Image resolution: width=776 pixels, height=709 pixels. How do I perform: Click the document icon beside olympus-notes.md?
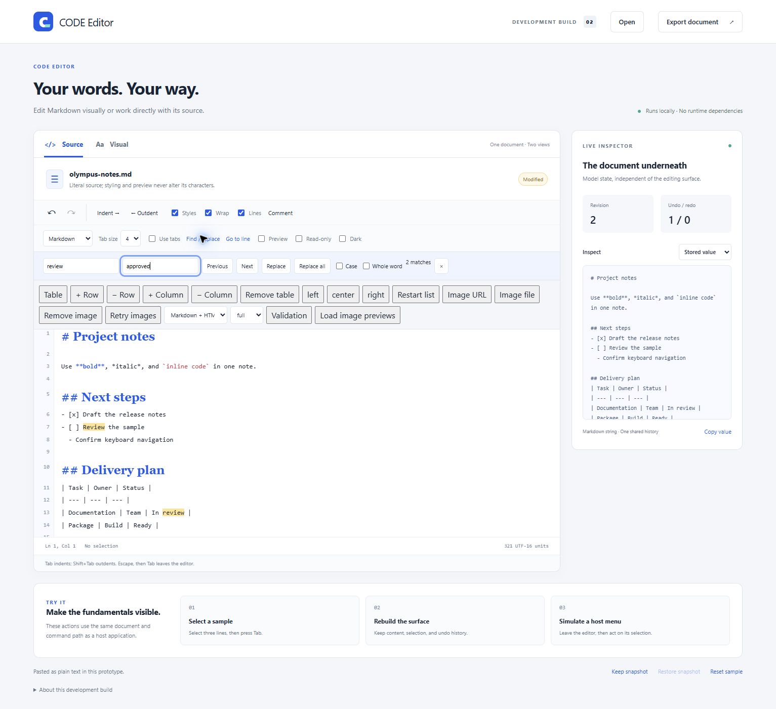pos(55,179)
